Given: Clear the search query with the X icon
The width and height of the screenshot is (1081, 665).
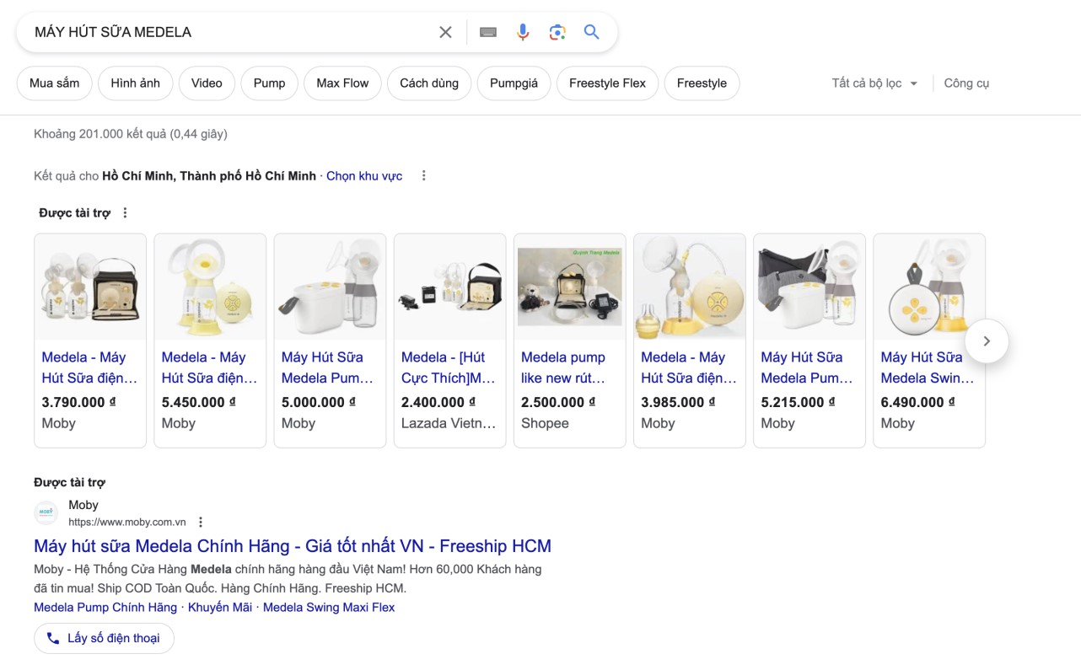Looking at the screenshot, I should tap(445, 32).
